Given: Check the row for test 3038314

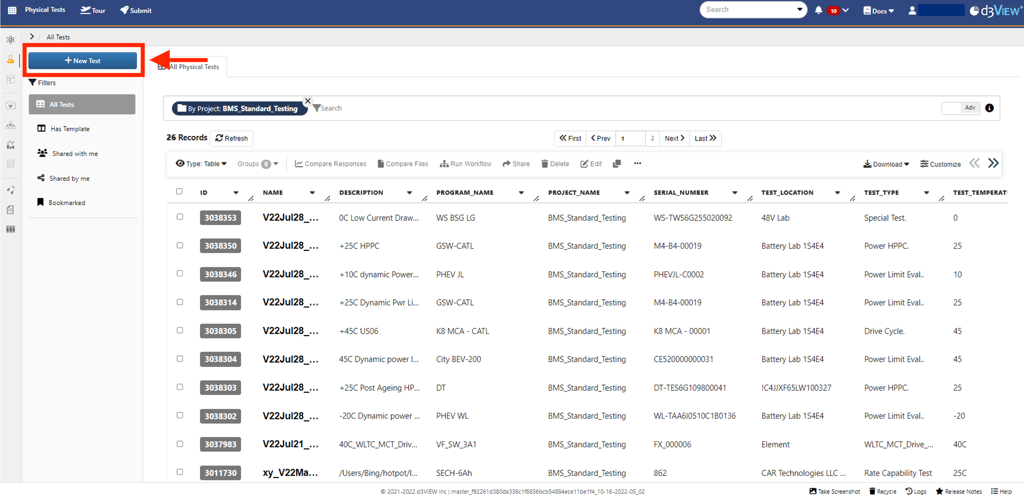Looking at the screenshot, I should point(180,302).
